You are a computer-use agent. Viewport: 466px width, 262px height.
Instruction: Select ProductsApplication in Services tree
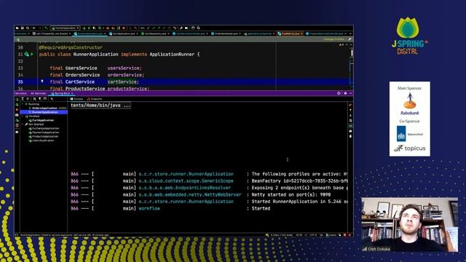(x=44, y=137)
